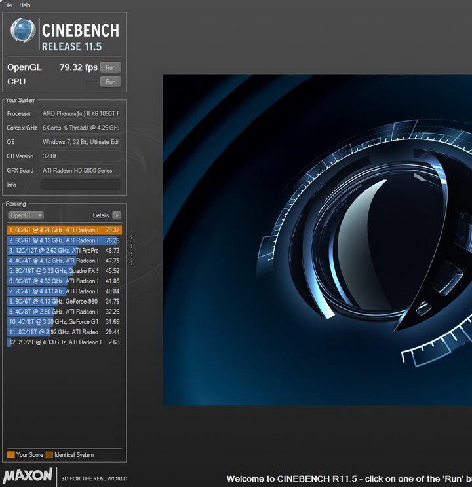Click the rendered eye preview image
Screen dimensions: 472x487
coord(317,240)
